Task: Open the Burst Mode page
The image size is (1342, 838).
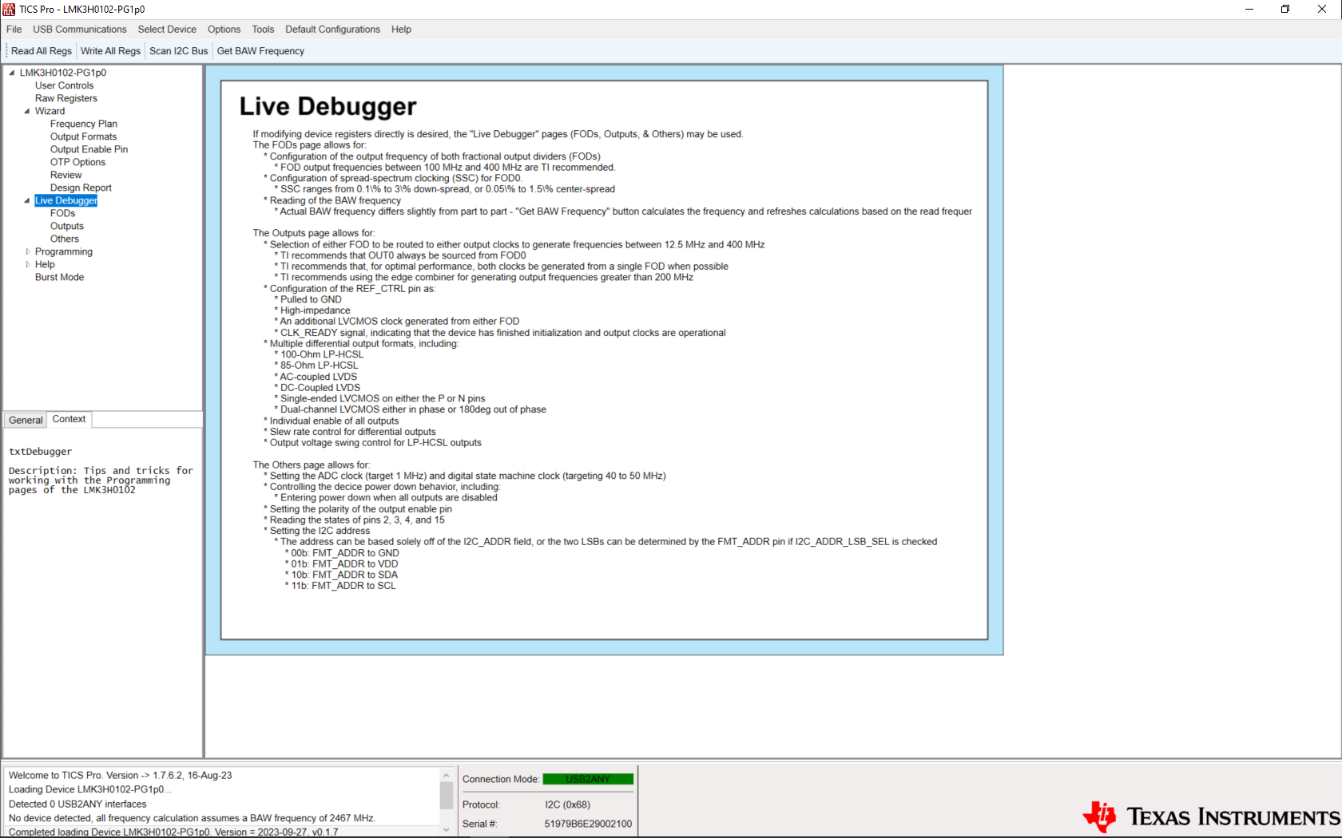Action: pos(59,277)
